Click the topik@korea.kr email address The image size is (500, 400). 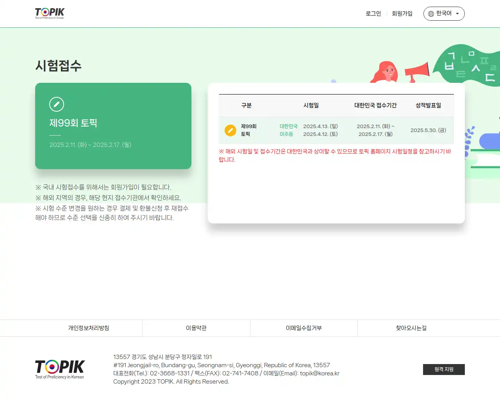point(319,373)
